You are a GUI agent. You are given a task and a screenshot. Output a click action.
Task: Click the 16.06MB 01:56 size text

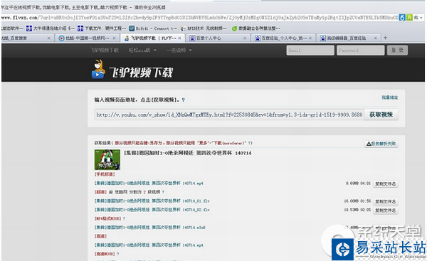[x=357, y=201]
